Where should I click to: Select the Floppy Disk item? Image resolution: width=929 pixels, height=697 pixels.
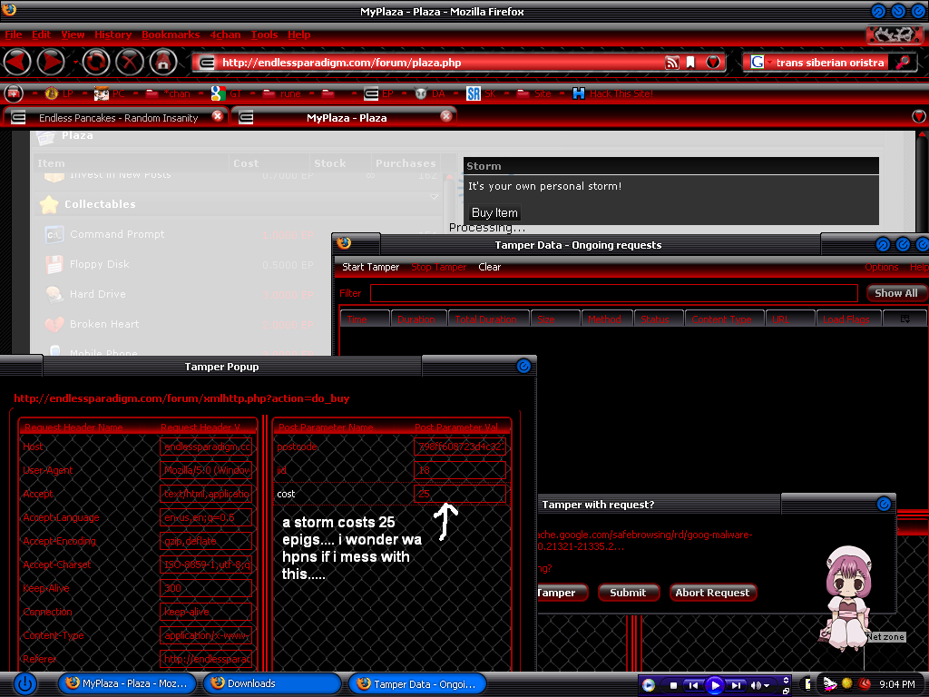(x=100, y=264)
